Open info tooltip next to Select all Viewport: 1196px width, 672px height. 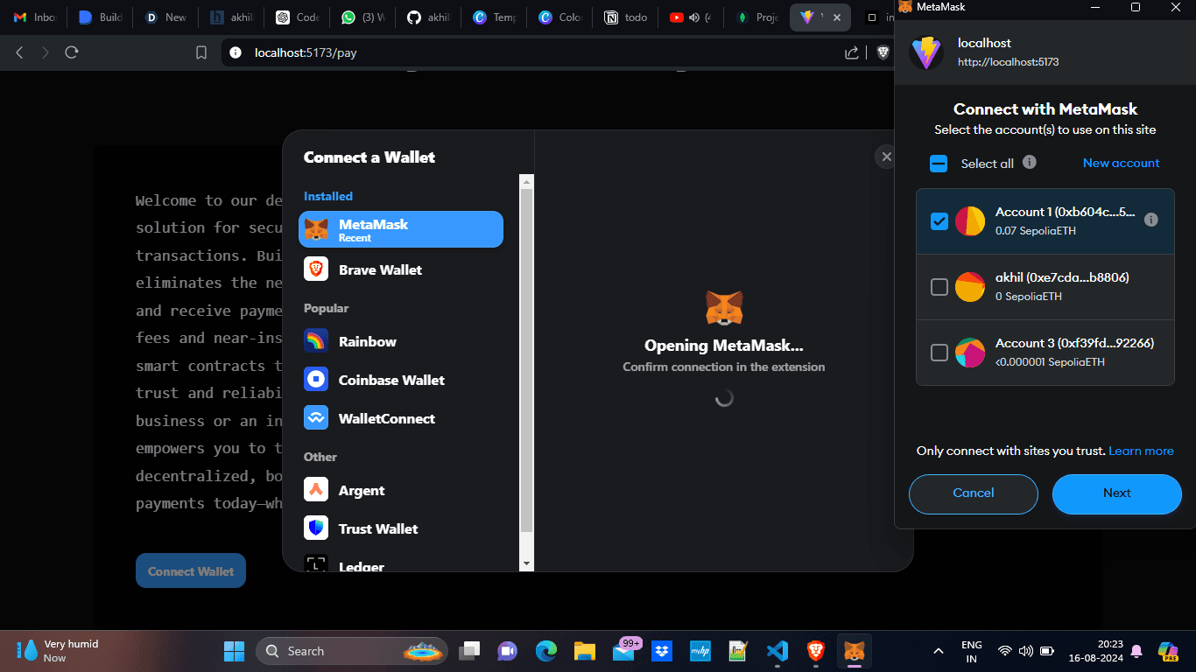(1030, 162)
